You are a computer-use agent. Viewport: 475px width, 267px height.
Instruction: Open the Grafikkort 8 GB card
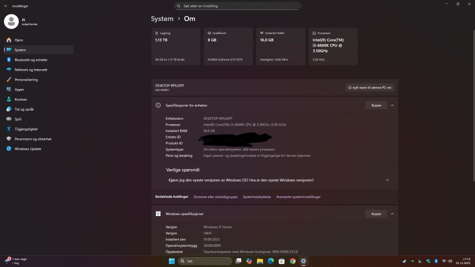click(228, 46)
